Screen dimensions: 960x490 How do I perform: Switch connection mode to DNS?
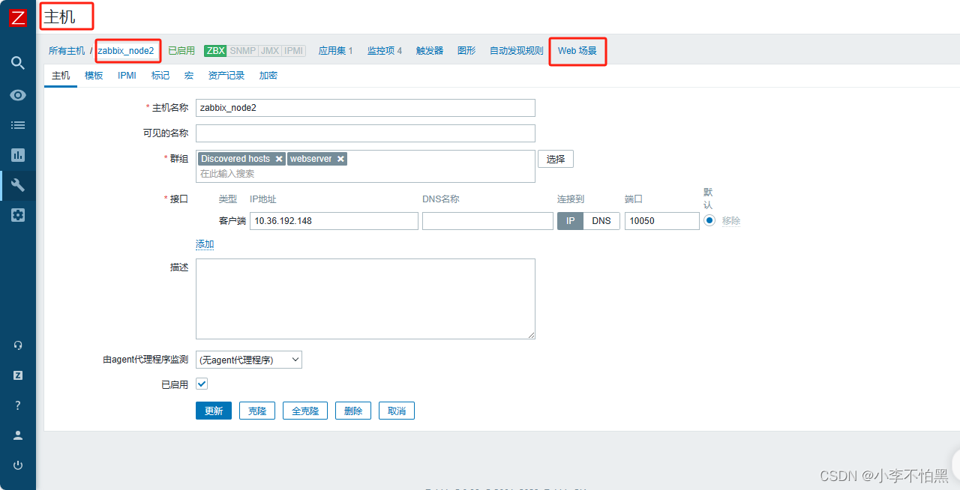(x=601, y=221)
